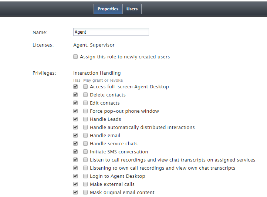Check May grant for Handle email
This screenshot has height=197, width=267.
click(x=85, y=135)
